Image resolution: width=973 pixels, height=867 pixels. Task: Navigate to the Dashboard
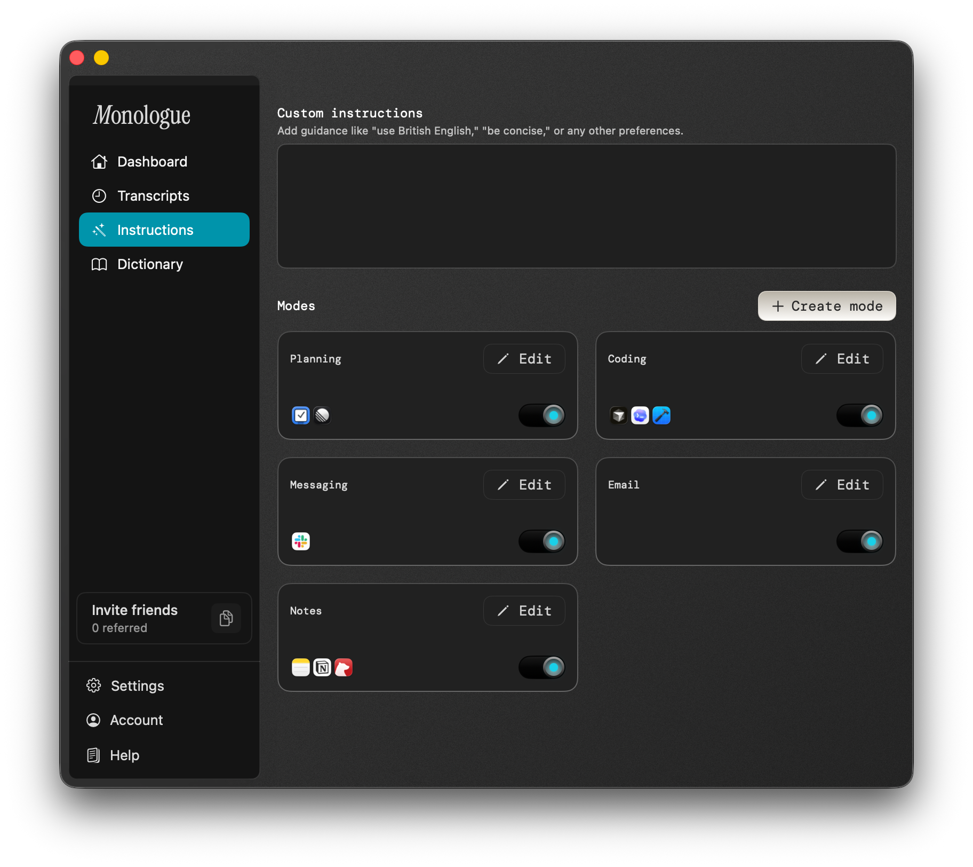click(152, 162)
